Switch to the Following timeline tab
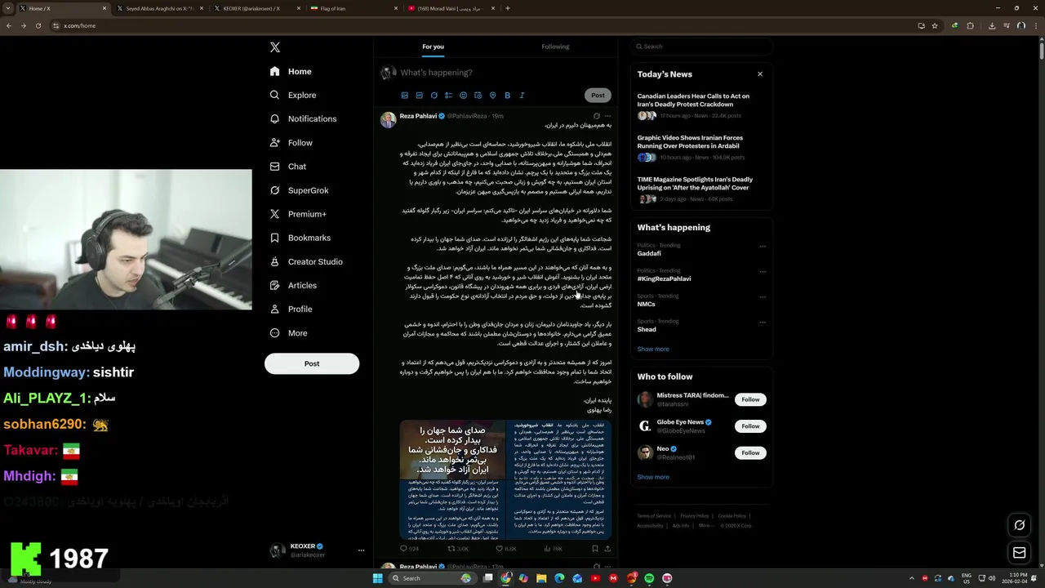 click(x=555, y=47)
